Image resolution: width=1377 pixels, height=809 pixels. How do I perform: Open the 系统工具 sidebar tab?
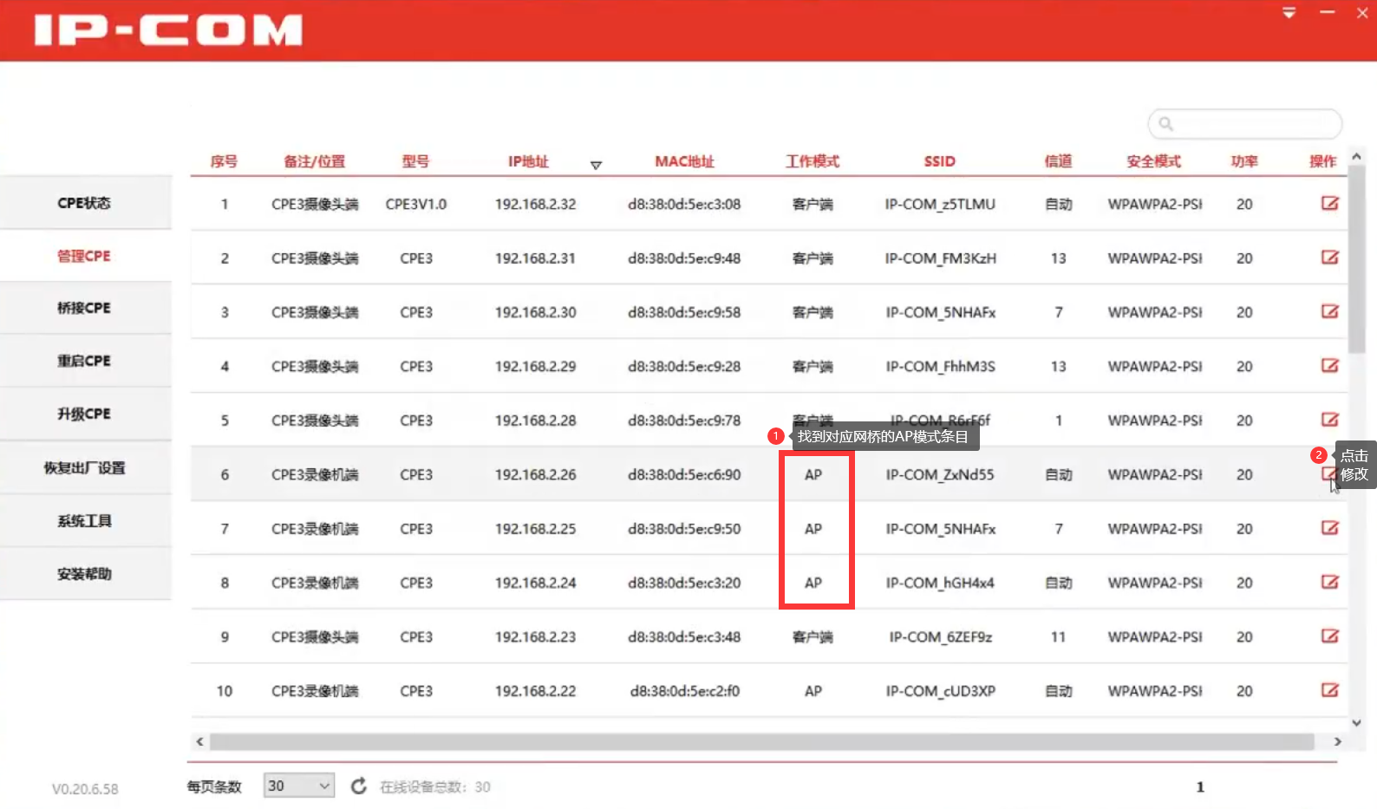[85, 520]
